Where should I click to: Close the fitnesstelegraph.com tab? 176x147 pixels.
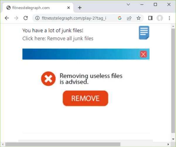click(x=69, y=8)
